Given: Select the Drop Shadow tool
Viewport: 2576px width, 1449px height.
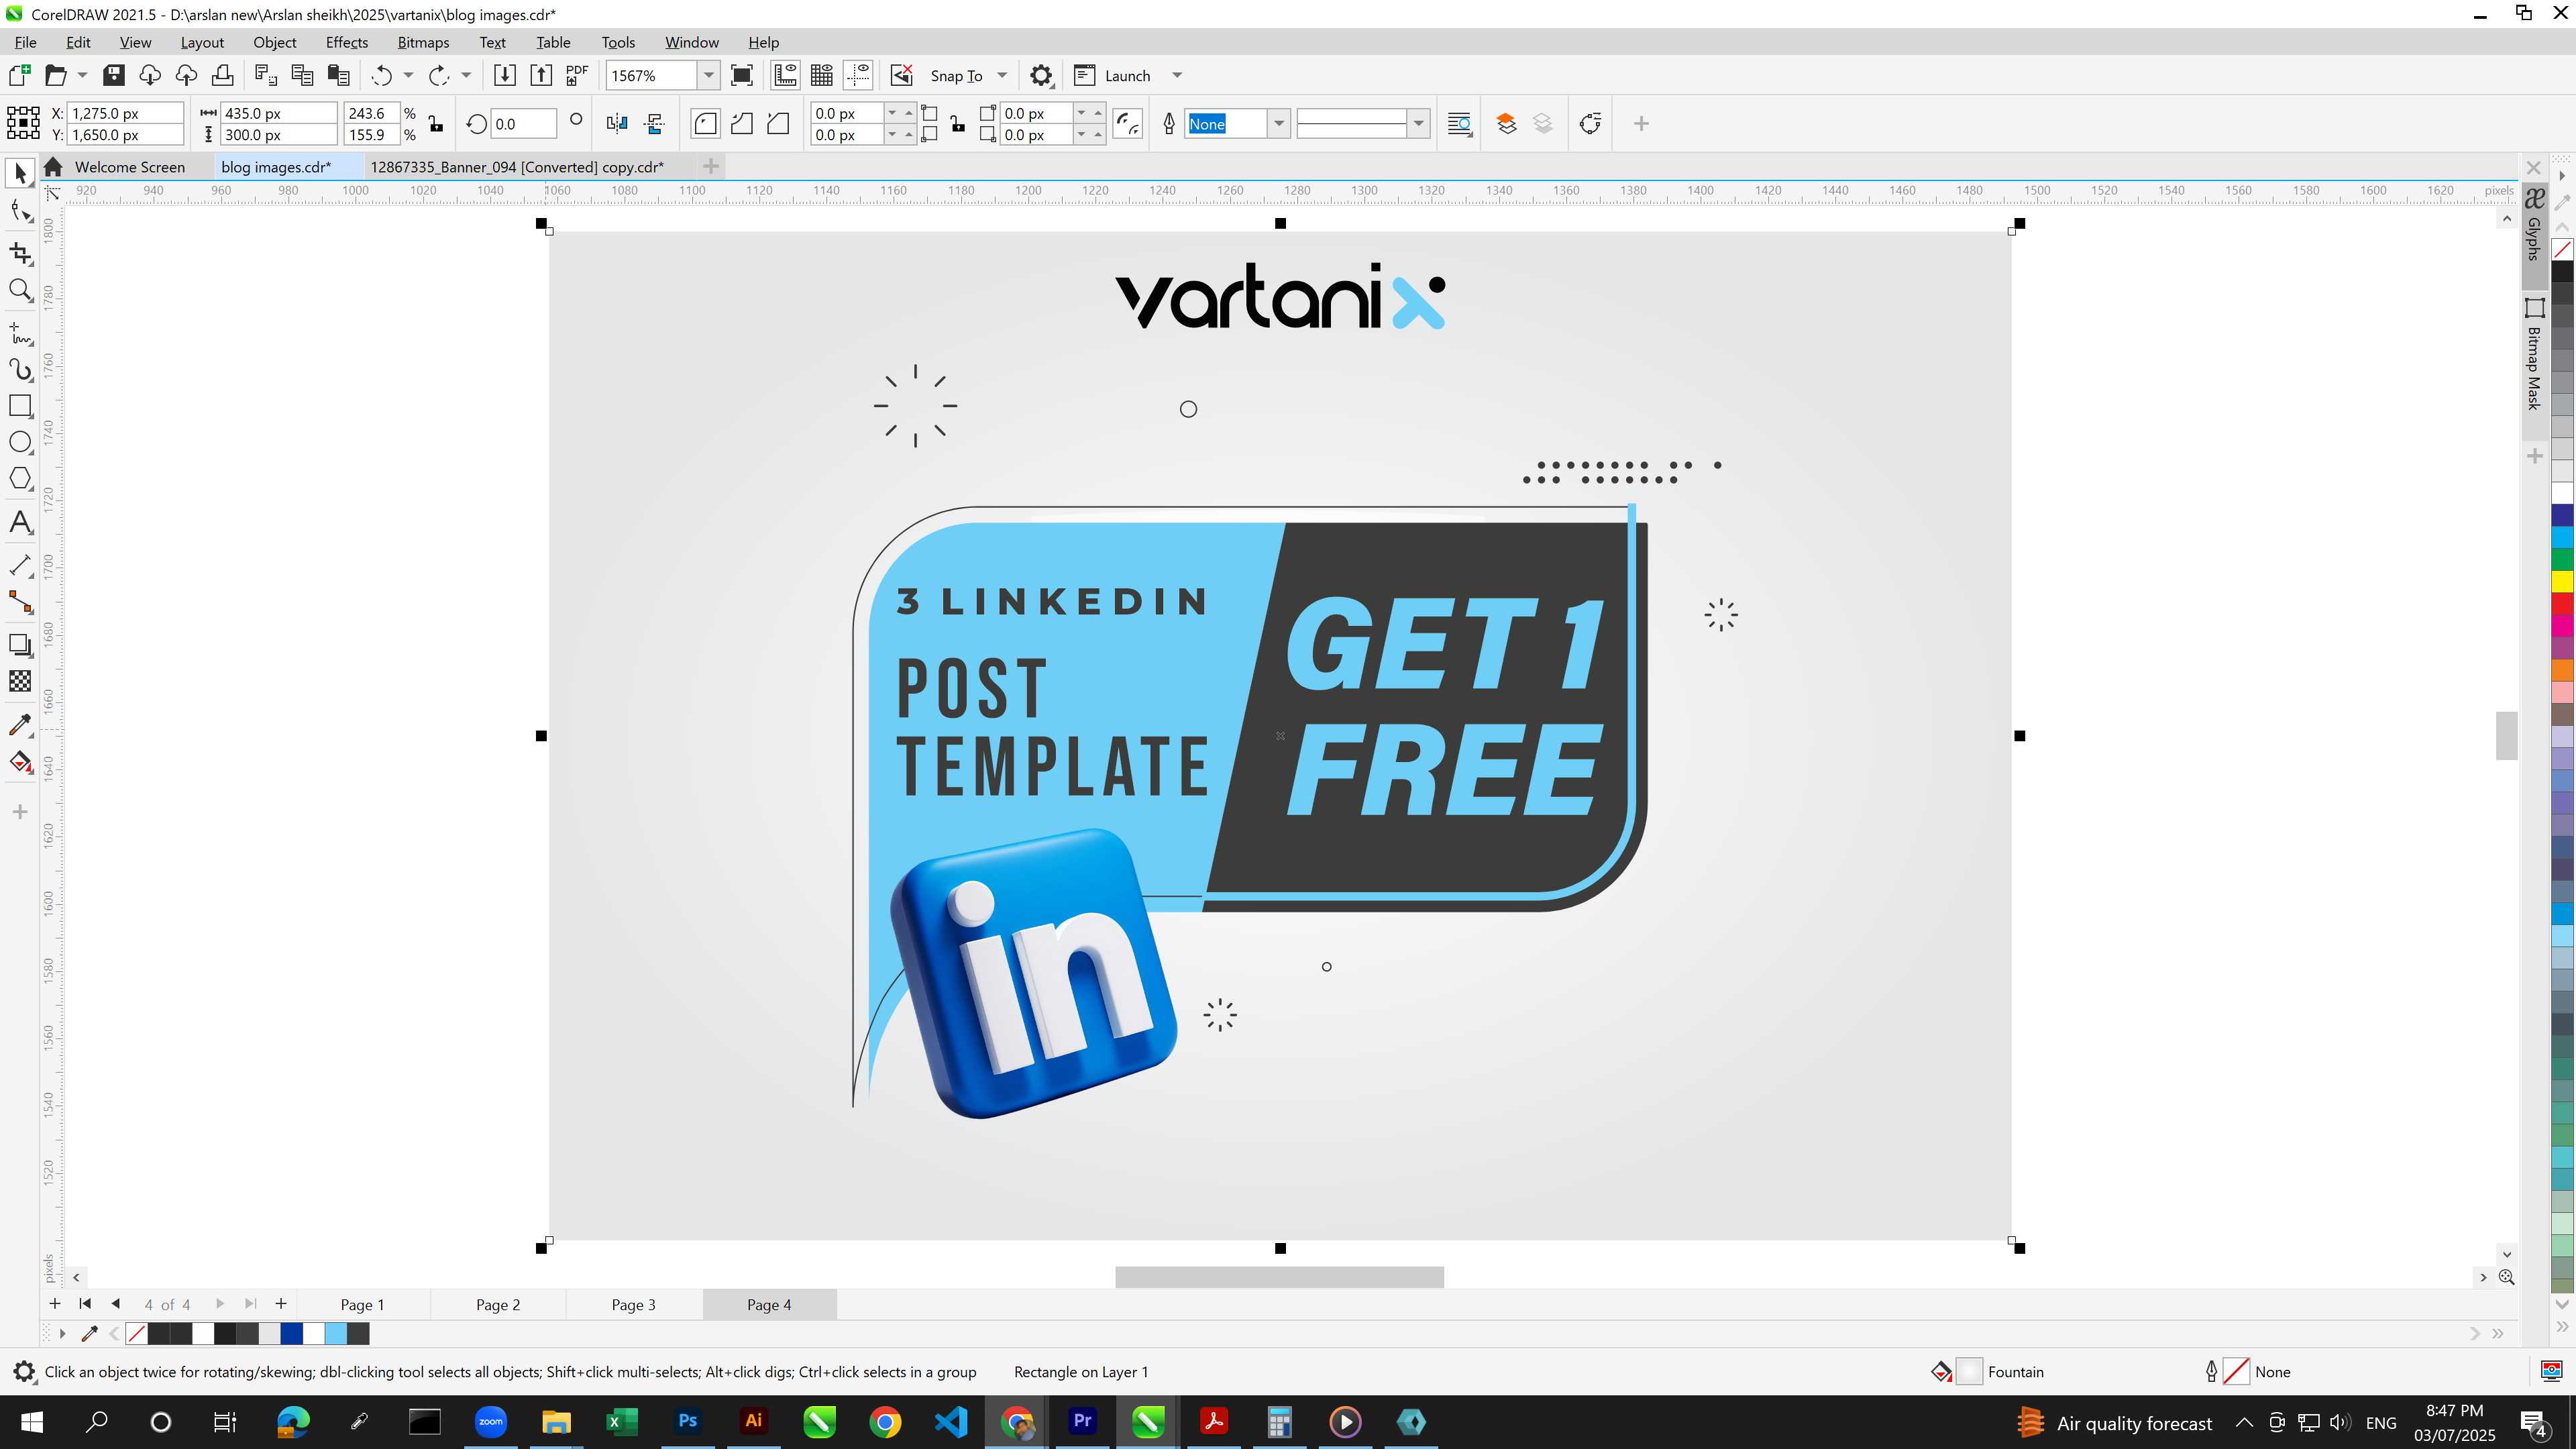Looking at the screenshot, I should pyautogui.click(x=20, y=645).
